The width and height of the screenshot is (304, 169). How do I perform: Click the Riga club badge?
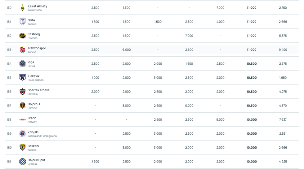tap(22, 64)
